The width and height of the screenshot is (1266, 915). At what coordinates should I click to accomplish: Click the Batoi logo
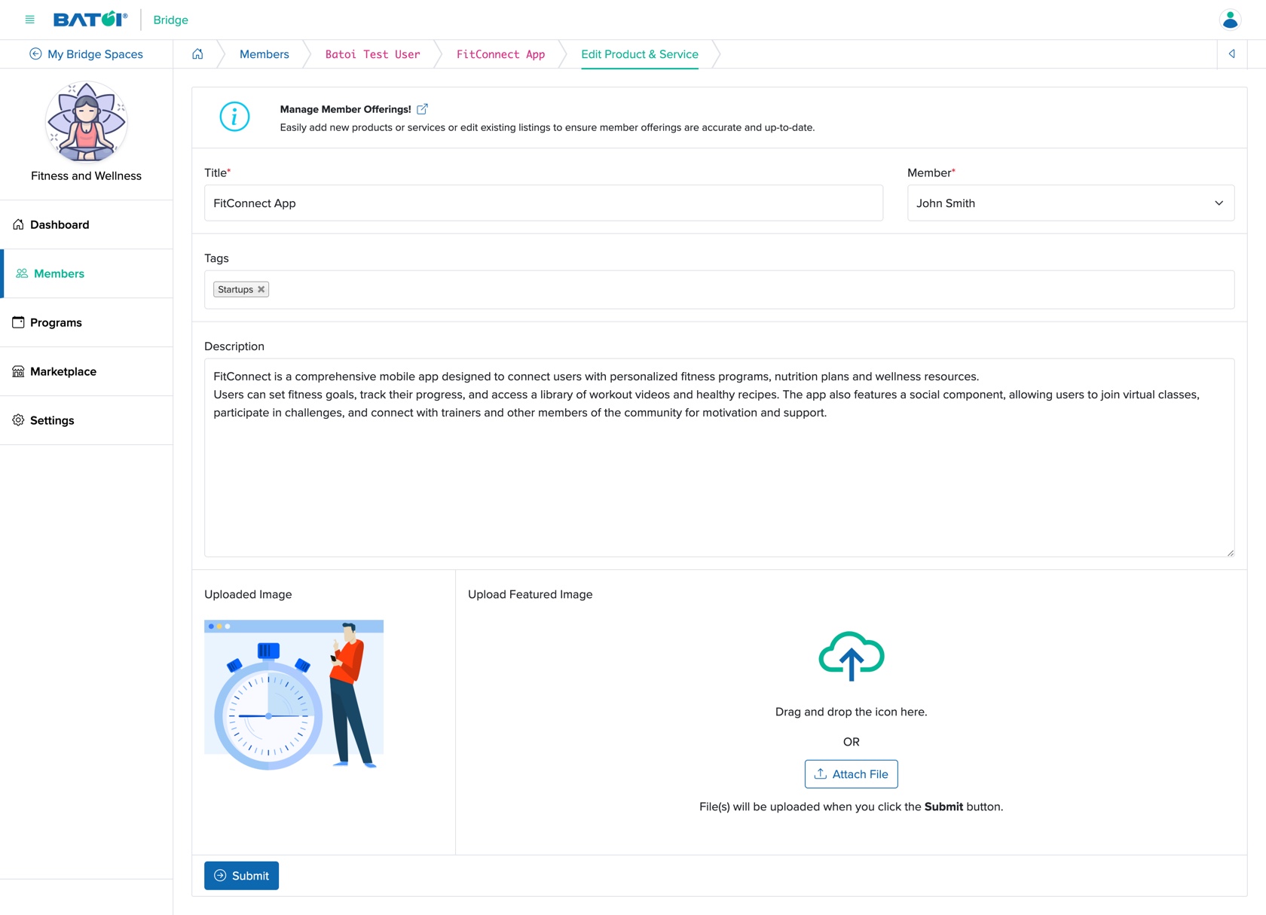coord(90,20)
